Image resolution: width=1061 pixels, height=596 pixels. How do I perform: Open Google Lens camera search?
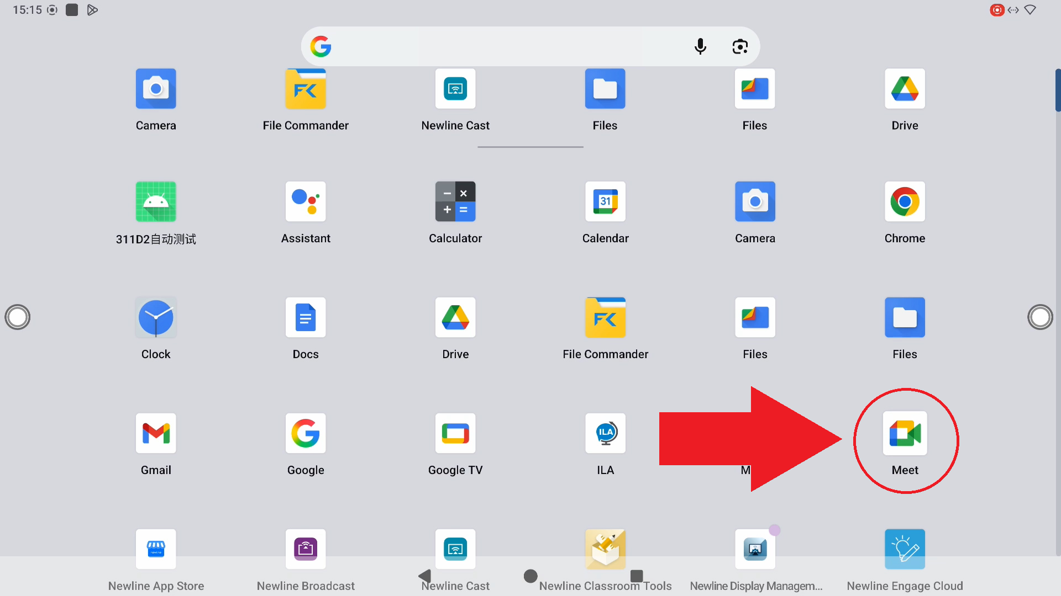point(740,46)
